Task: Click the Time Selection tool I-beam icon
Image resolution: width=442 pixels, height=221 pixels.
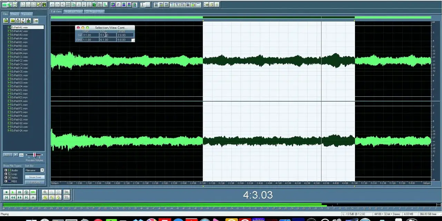Action: pos(142,5)
